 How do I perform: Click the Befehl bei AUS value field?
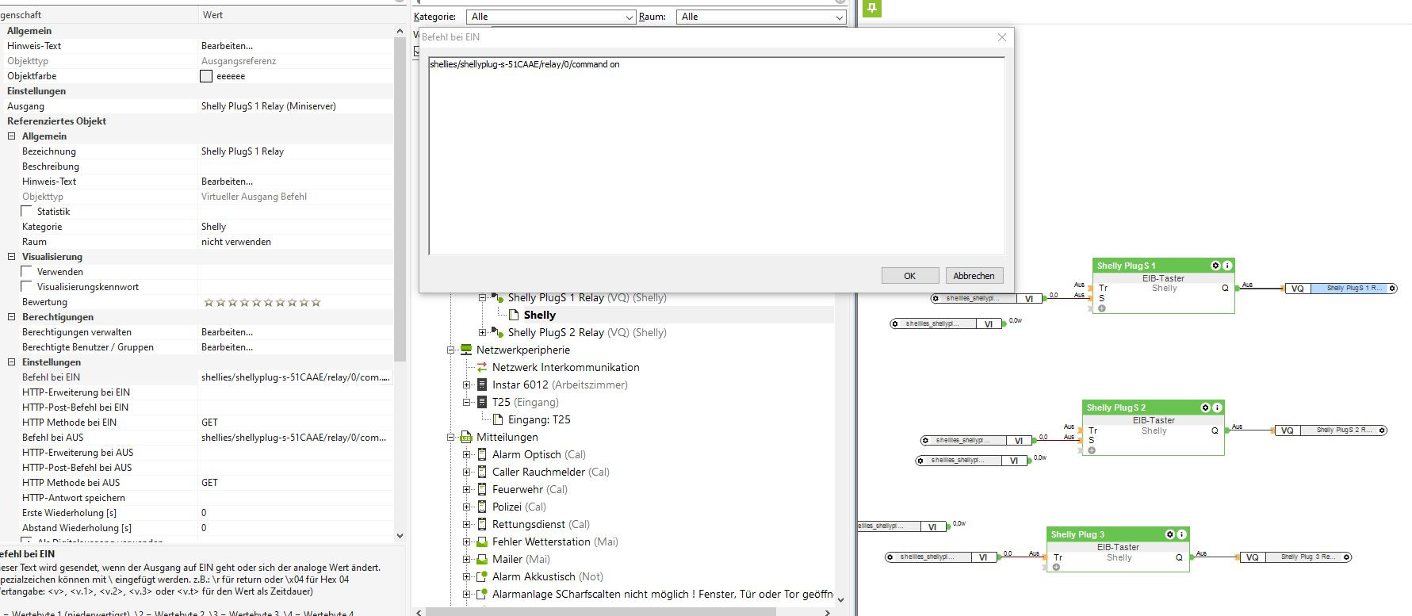(x=295, y=438)
